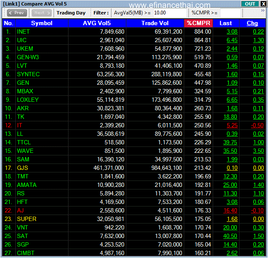The image size is (268, 258).
Task: Select symbol AKR
Action: pos(23,108)
